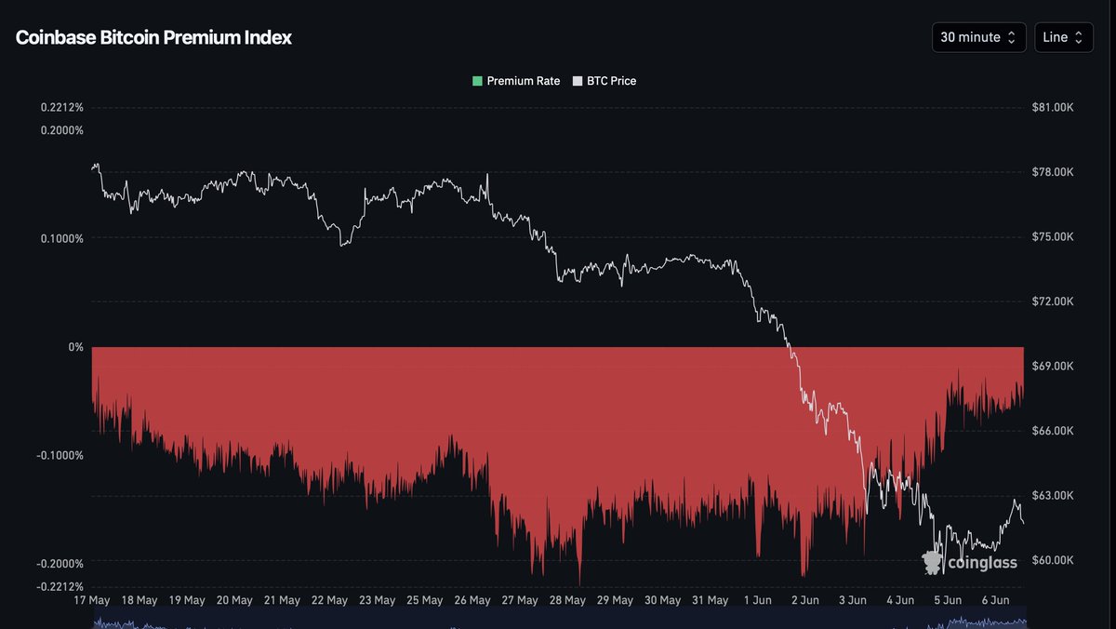Click the 27 May date label

(520, 600)
